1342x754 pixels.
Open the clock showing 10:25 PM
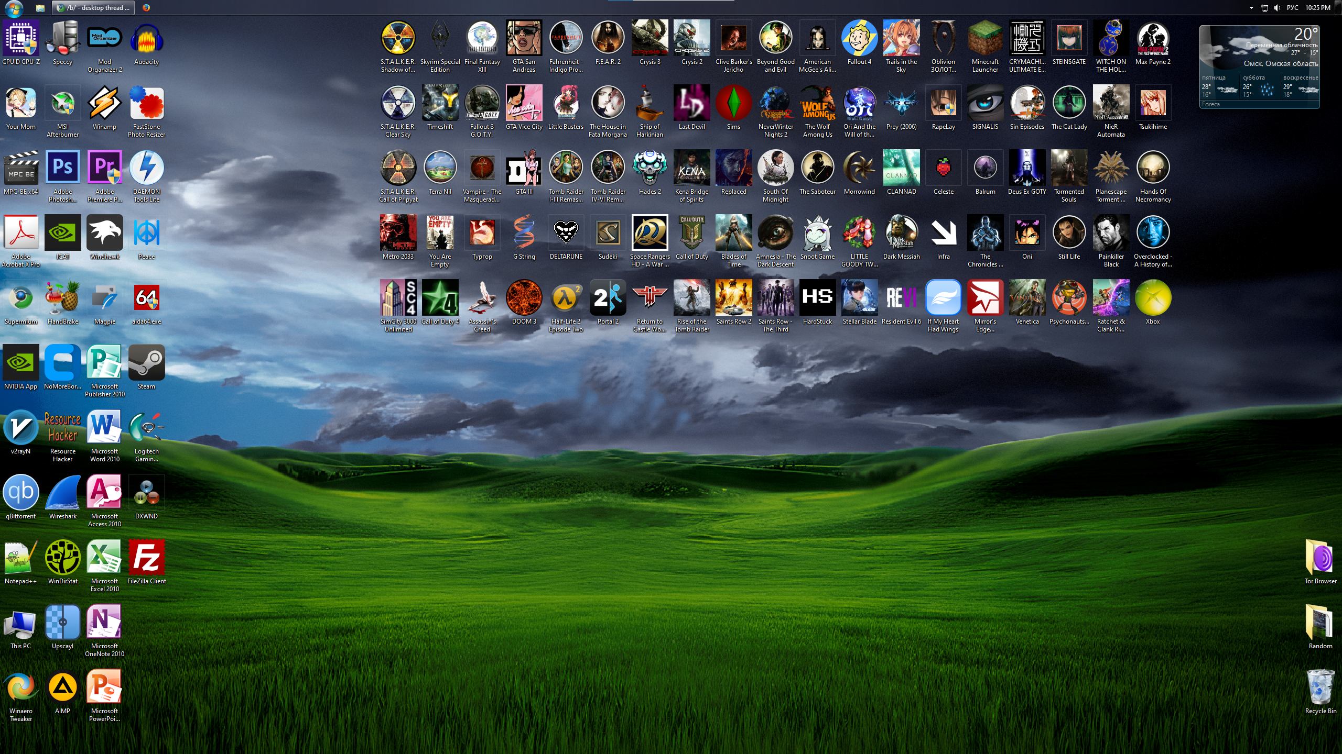point(1318,8)
